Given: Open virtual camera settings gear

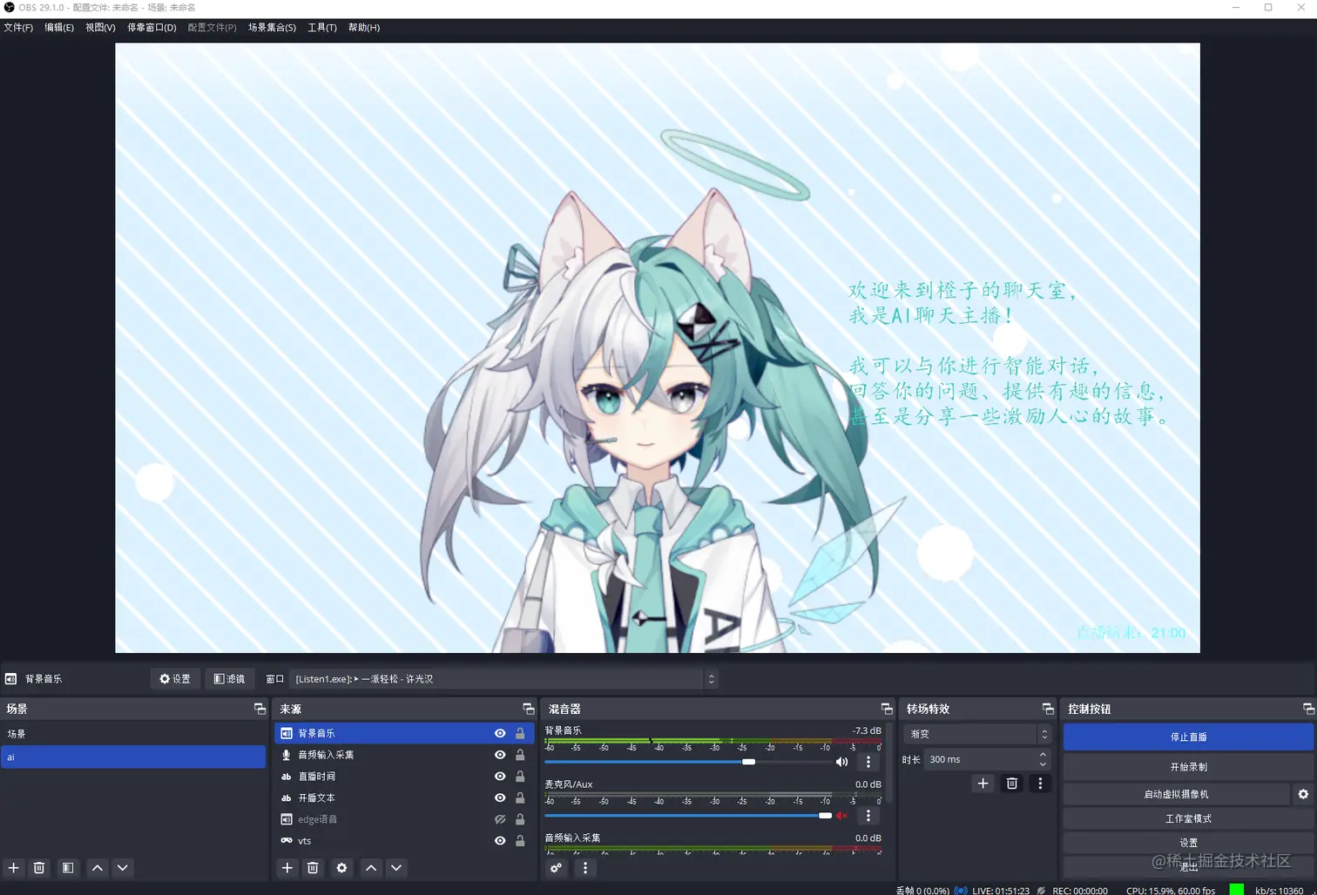Looking at the screenshot, I should [x=1303, y=793].
